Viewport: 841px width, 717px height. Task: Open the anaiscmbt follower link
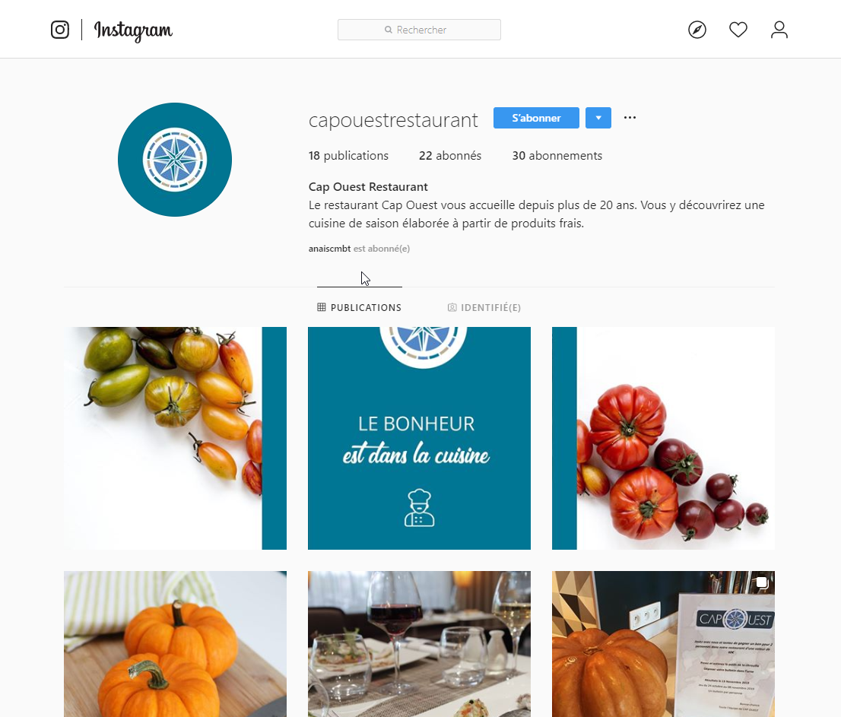point(329,249)
